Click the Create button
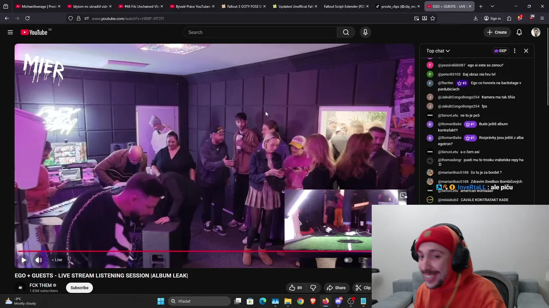 497,32
